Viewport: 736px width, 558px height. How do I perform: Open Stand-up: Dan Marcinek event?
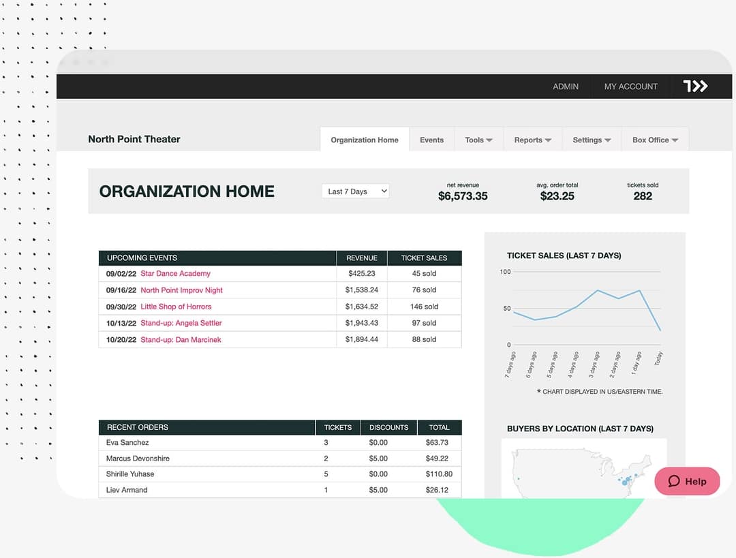pos(180,339)
